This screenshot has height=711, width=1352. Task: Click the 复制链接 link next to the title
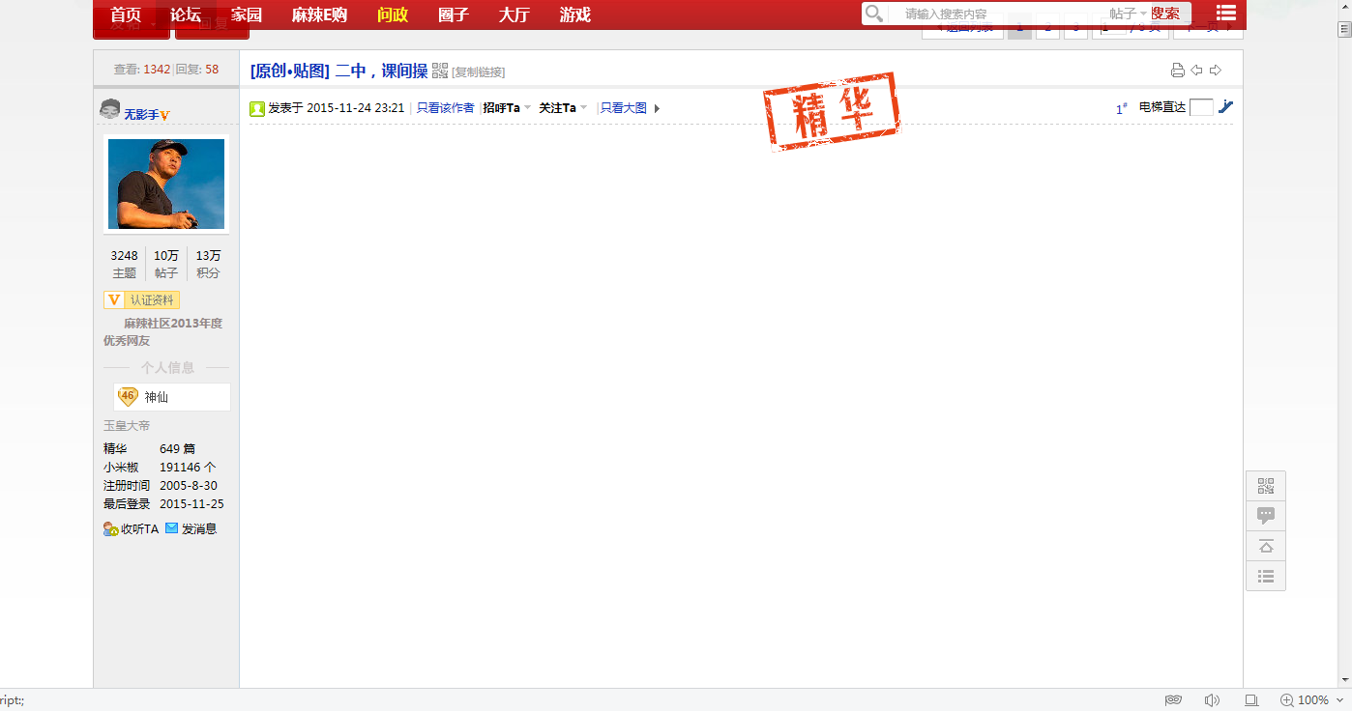coord(479,72)
